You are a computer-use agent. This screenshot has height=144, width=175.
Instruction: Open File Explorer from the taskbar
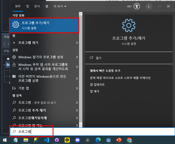(26, 140)
